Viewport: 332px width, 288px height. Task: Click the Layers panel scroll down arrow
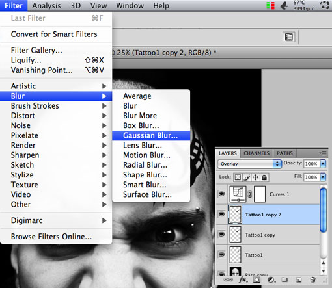coord(324,271)
